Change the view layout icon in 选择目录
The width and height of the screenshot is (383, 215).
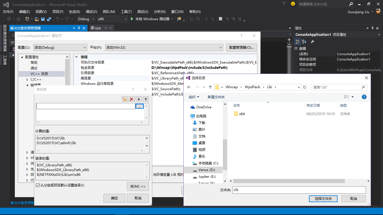[x=347, y=97]
